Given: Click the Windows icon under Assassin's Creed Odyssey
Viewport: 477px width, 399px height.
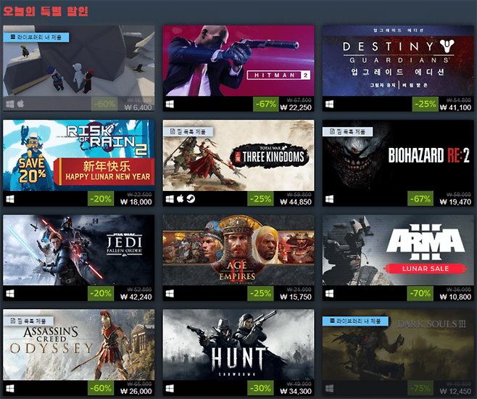Looking at the screenshot, I should [x=10, y=388].
